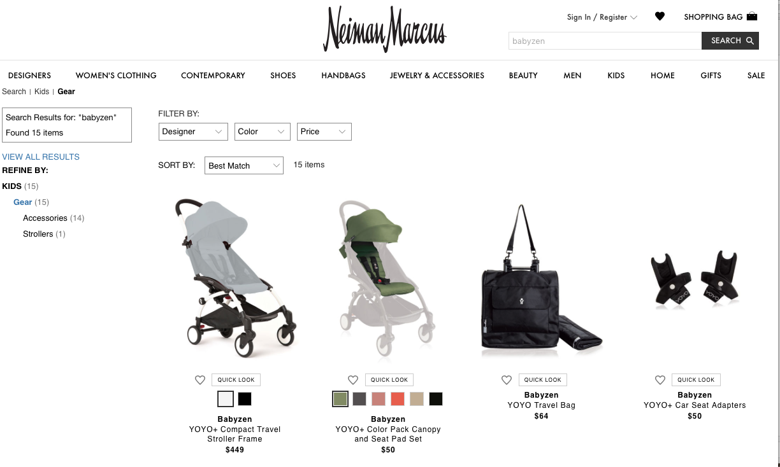
Task: Click the magnifier SEARCH button
Action: [730, 41]
